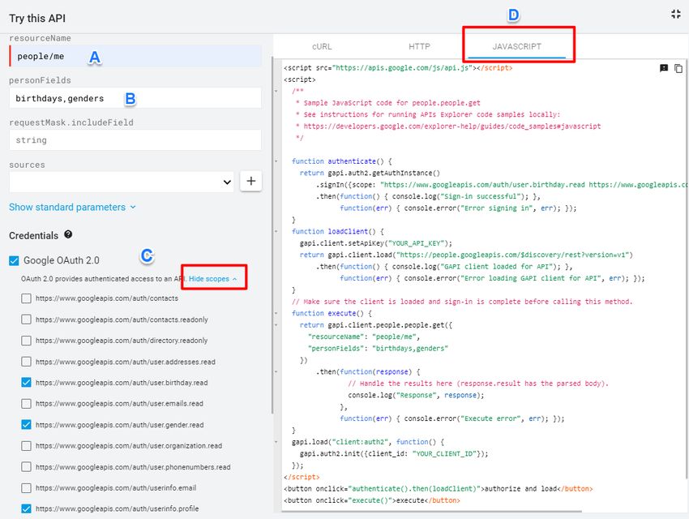Image resolution: width=689 pixels, height=519 pixels.
Task: Uncheck the userinfo.profile scope
Action: (x=27, y=508)
